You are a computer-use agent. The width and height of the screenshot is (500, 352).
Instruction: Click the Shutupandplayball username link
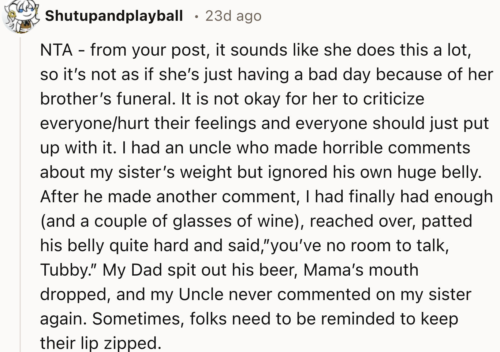point(114,16)
